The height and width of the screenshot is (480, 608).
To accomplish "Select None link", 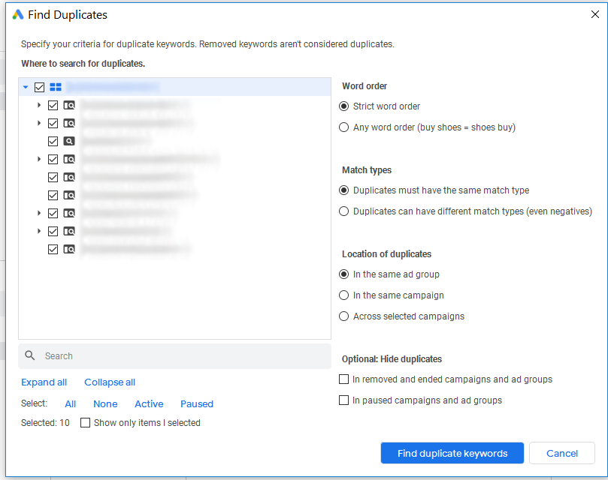I will (x=105, y=403).
